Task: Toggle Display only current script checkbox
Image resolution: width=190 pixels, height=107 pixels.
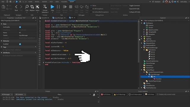Action: [158, 94]
